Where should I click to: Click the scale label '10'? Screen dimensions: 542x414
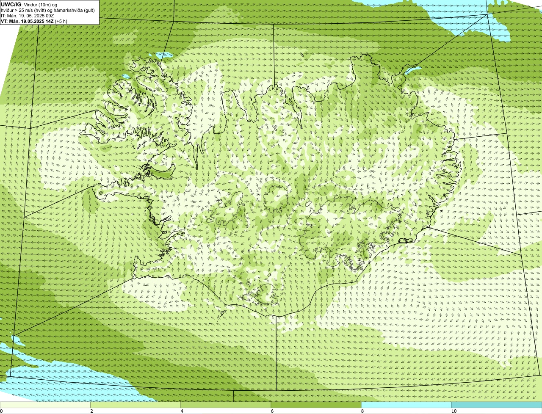point(454,411)
